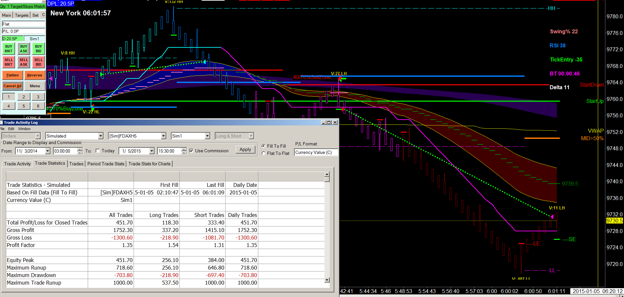
Task: Expand the Simulated mode dropdown
Action: coord(101,136)
